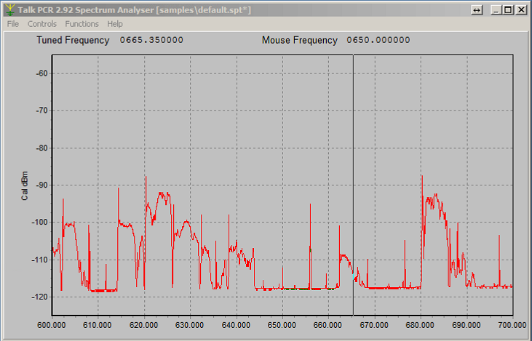The width and height of the screenshot is (532, 341).
Task: Click the Mouse Frequency value 0650.000000
Action: [378, 40]
